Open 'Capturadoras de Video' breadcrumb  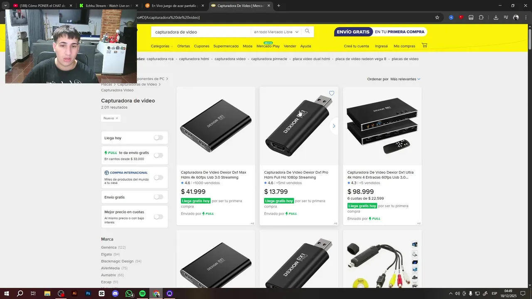tap(137, 84)
